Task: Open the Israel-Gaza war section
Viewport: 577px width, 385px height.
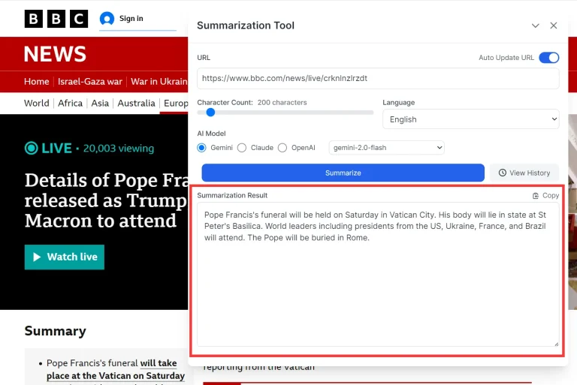Action: pos(90,81)
